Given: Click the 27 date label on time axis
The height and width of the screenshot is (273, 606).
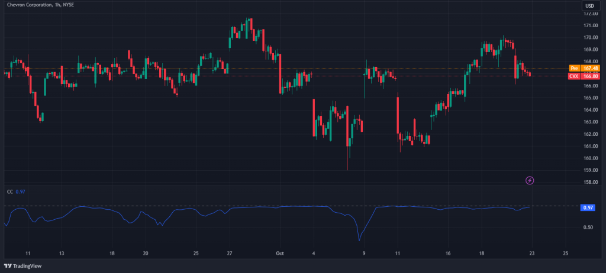Looking at the screenshot, I should pos(230,253).
